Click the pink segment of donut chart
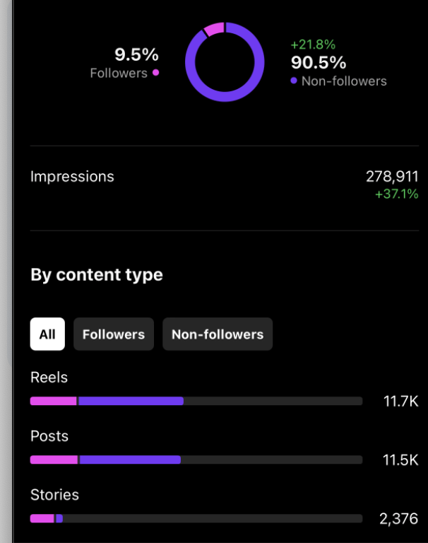The height and width of the screenshot is (543, 428). [x=214, y=29]
